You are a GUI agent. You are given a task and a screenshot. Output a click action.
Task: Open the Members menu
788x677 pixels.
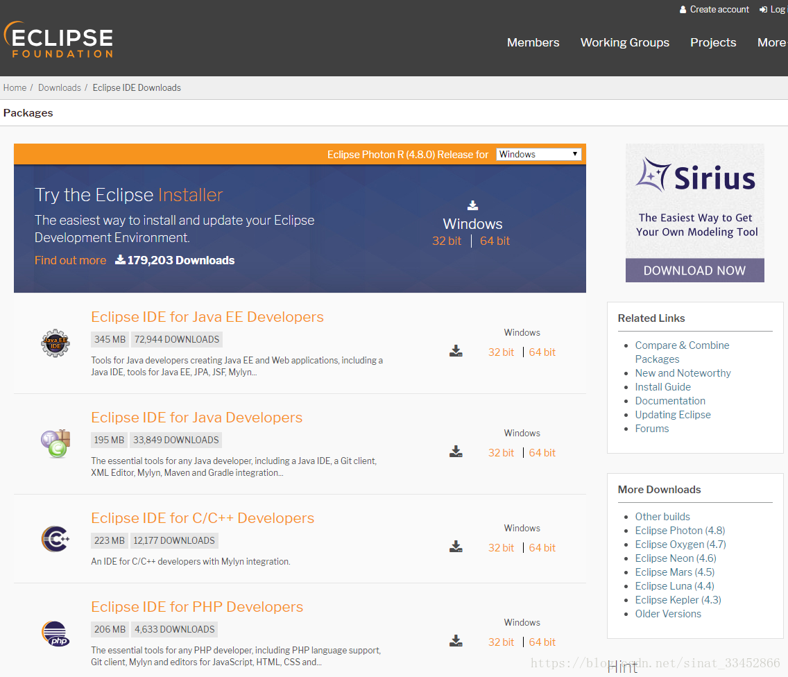pyautogui.click(x=533, y=43)
